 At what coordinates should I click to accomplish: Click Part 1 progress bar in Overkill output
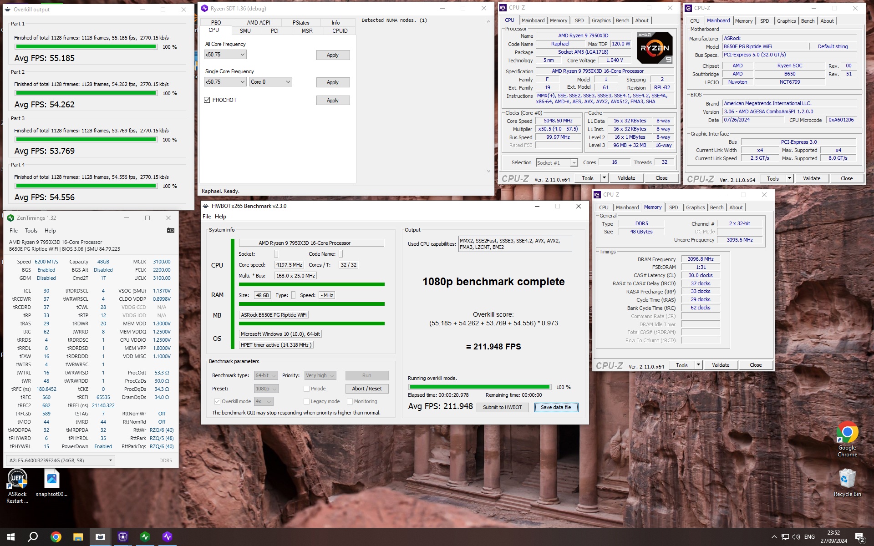pyautogui.click(x=86, y=47)
